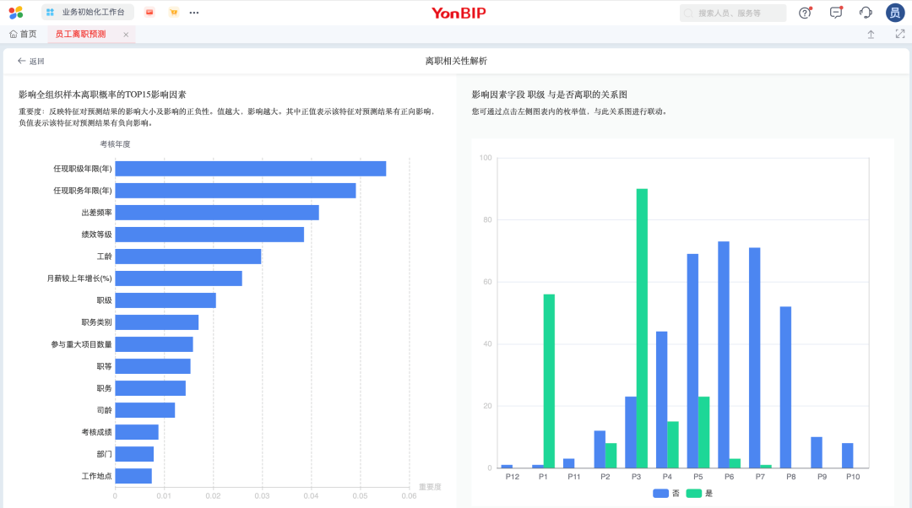Close the 员工离职预测 tab
Viewport: 912px width, 508px height.
pos(126,35)
